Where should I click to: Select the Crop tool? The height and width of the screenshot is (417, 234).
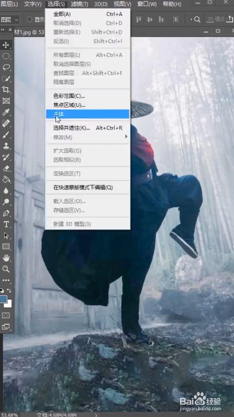6,90
